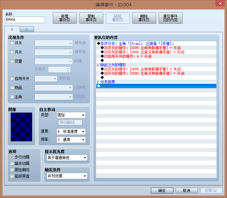Select line 0096 主角沒有裝備手槍 = 关闭
Image resolution: width=227 pixels, height=198 pixels.
pos(156,52)
